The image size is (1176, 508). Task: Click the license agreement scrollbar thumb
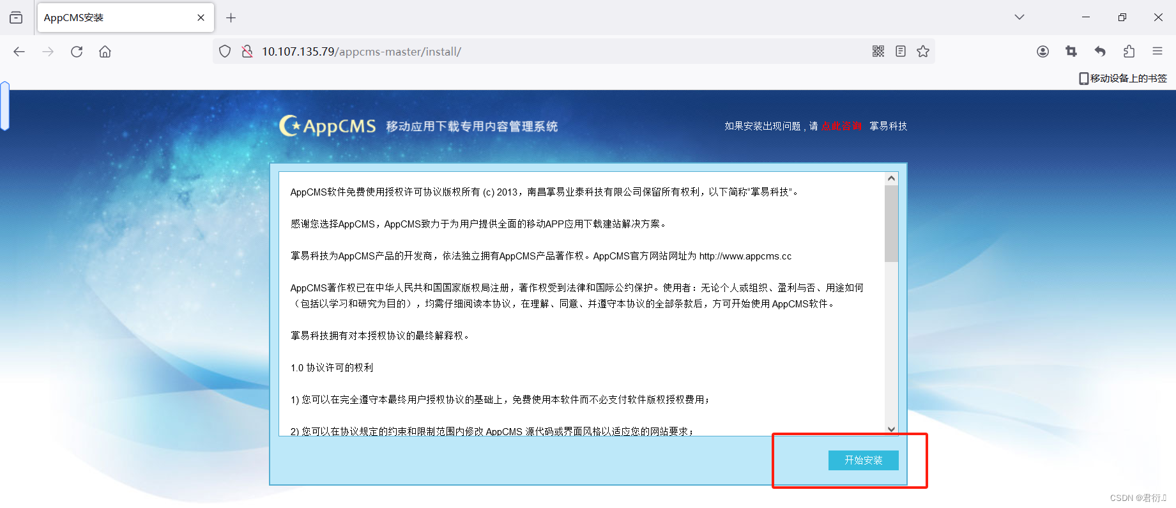click(891, 224)
